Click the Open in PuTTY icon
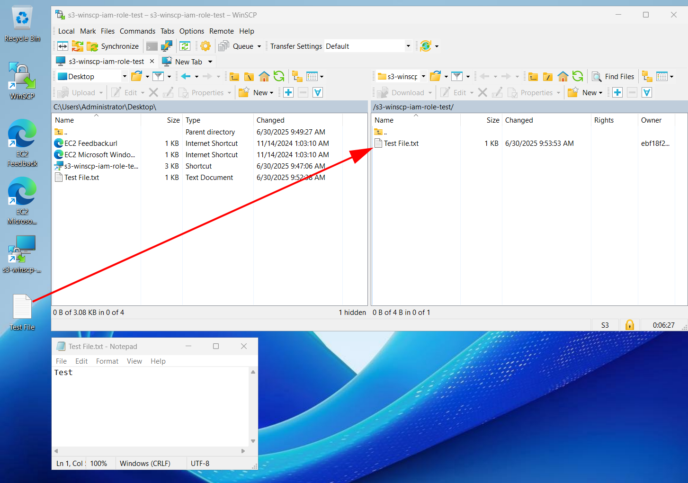The width and height of the screenshot is (688, 483). (167, 46)
